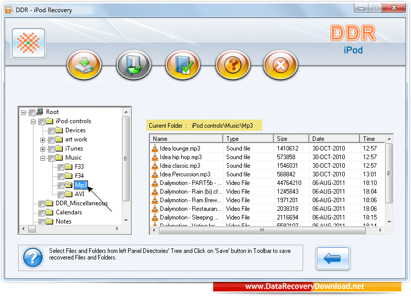Click the VLC cone icon for Idea hip hop.mp3

click(x=155, y=157)
